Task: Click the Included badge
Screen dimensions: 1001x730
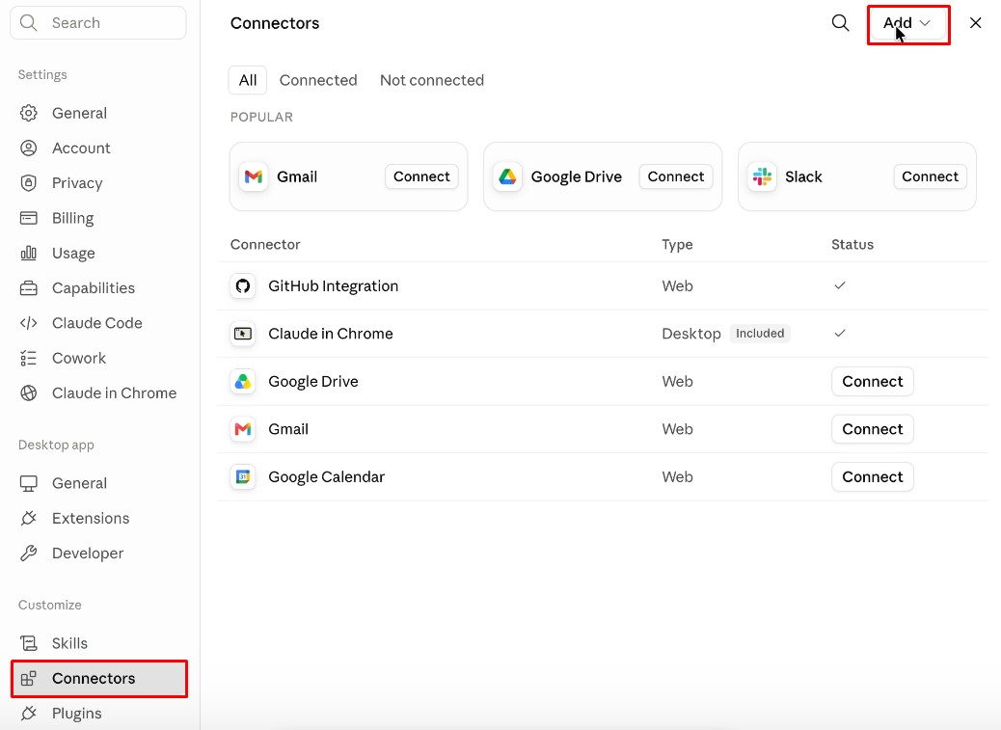Action: pos(760,334)
